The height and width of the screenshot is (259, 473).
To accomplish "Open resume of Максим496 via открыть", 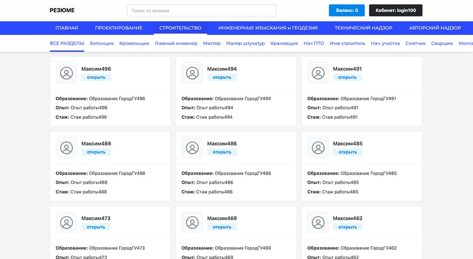I will click(x=96, y=77).
